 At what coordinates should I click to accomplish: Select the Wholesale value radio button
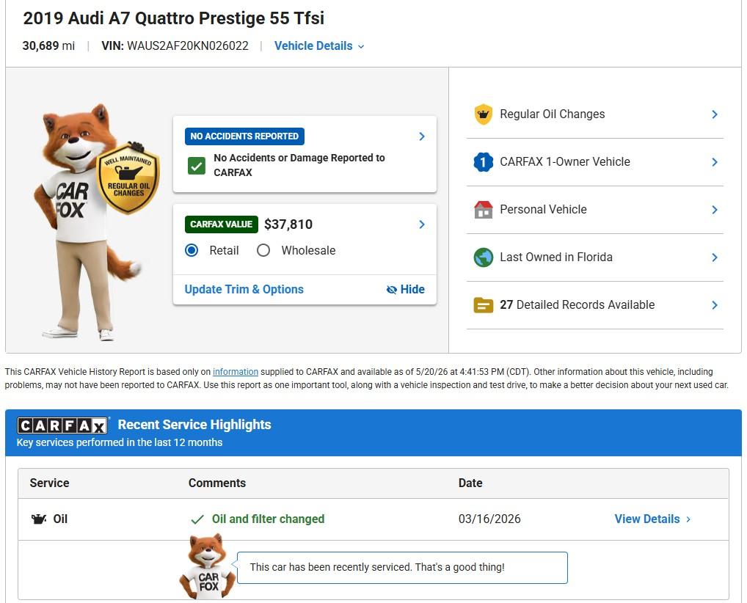(263, 250)
